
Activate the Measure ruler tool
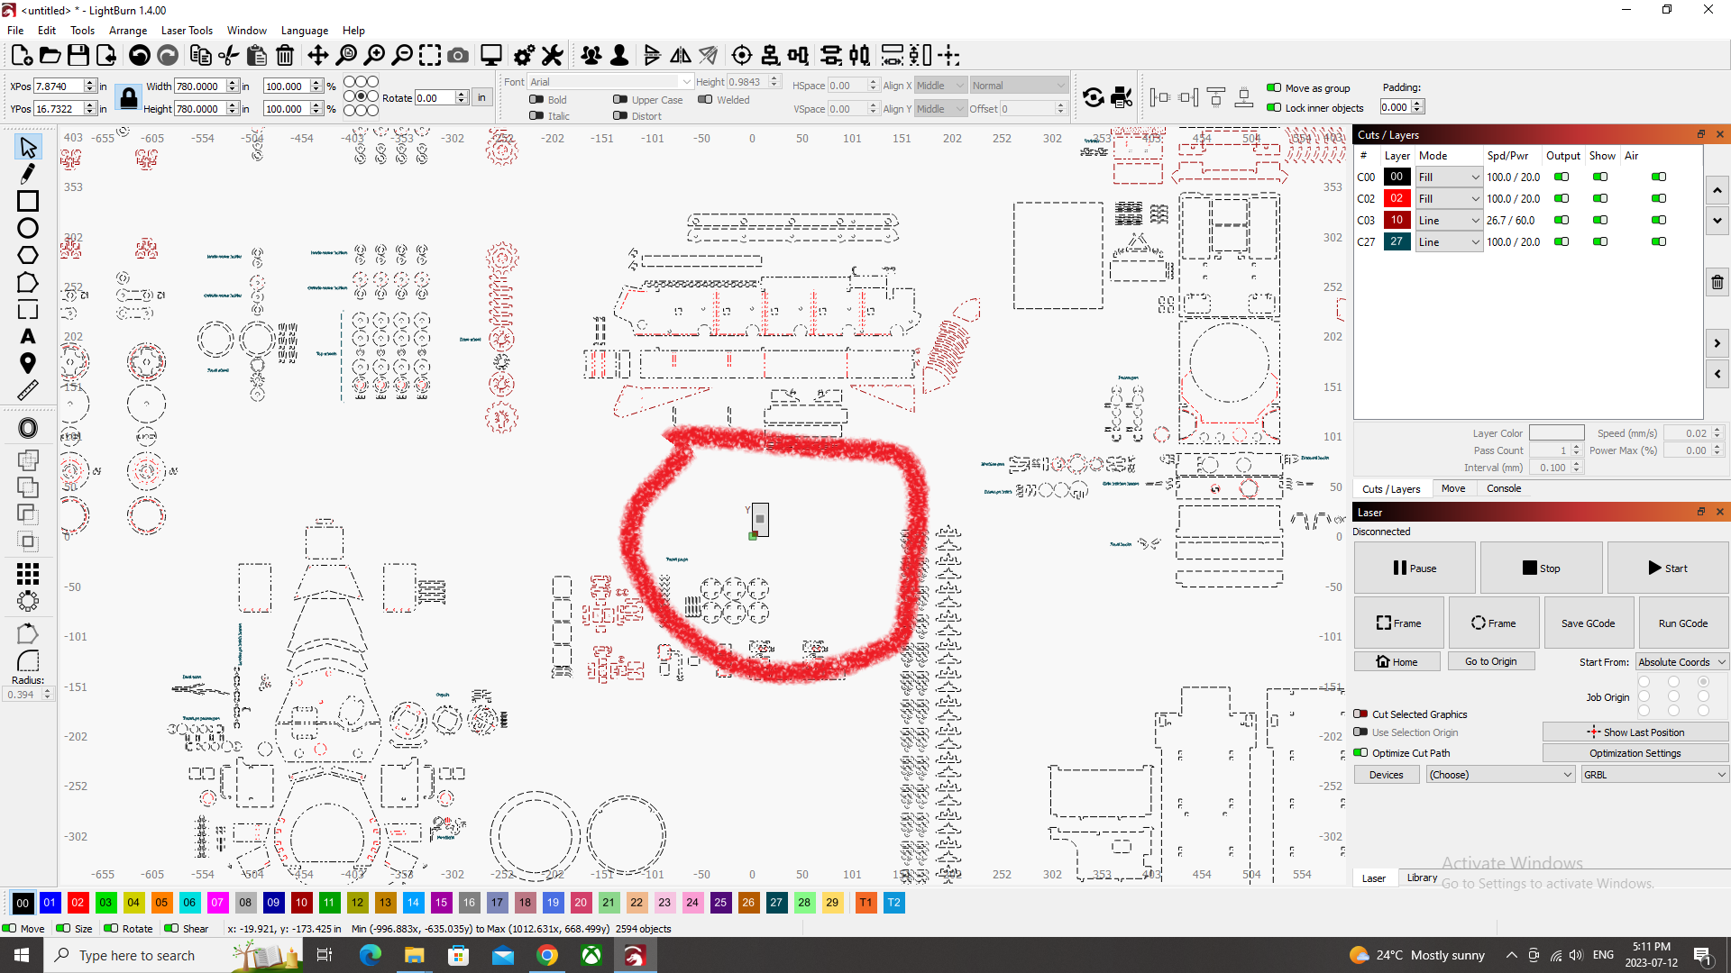[28, 390]
